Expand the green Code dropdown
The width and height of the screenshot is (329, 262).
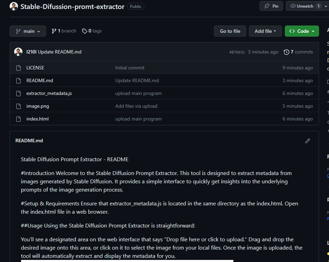point(302,31)
